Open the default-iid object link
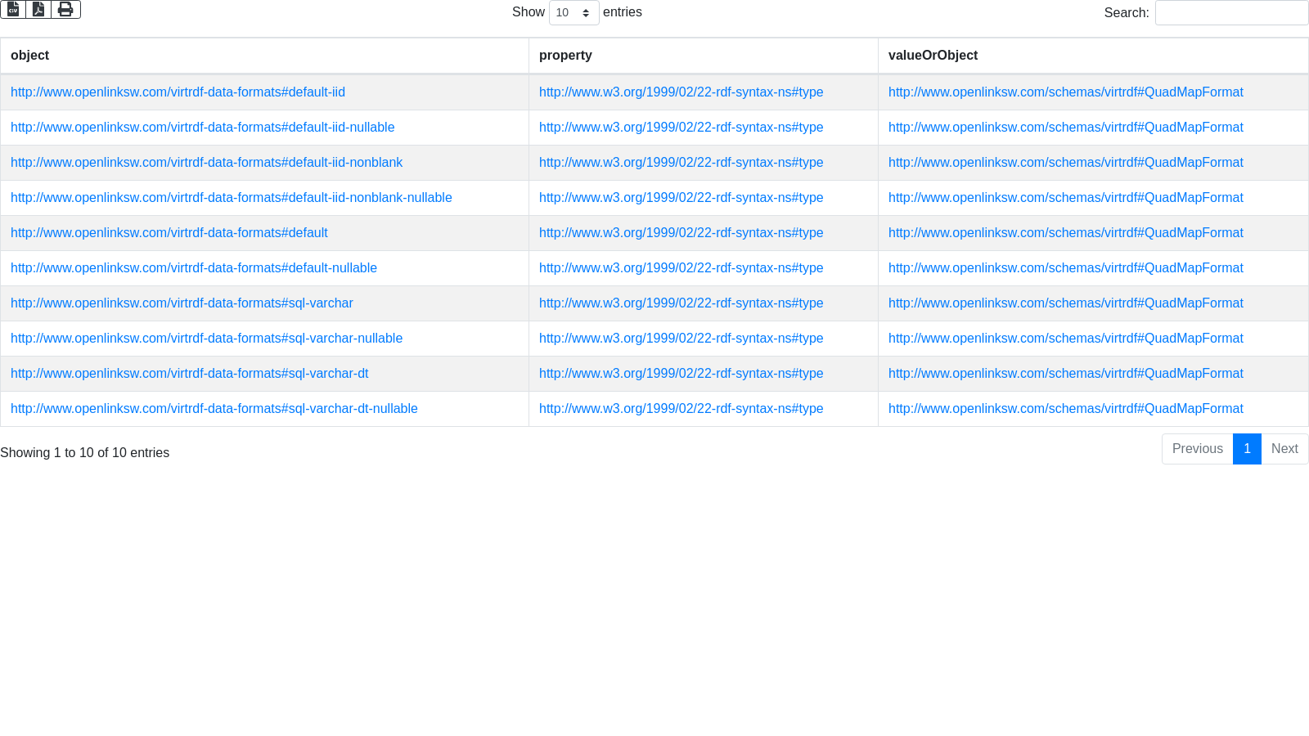Viewport: 1309px width, 736px height. (x=178, y=92)
